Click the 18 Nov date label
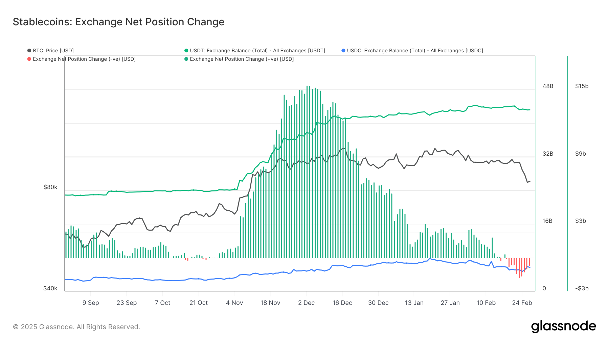Image resolution: width=609 pixels, height=342 pixels. [x=270, y=303]
